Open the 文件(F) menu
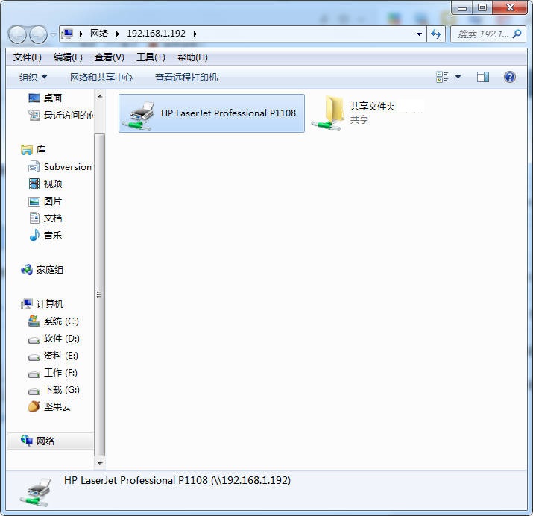Image resolution: width=533 pixels, height=516 pixels. pyautogui.click(x=27, y=57)
